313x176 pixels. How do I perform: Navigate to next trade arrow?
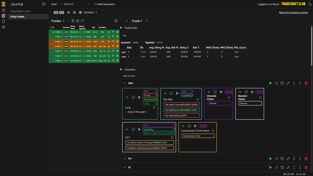tap(147, 21)
